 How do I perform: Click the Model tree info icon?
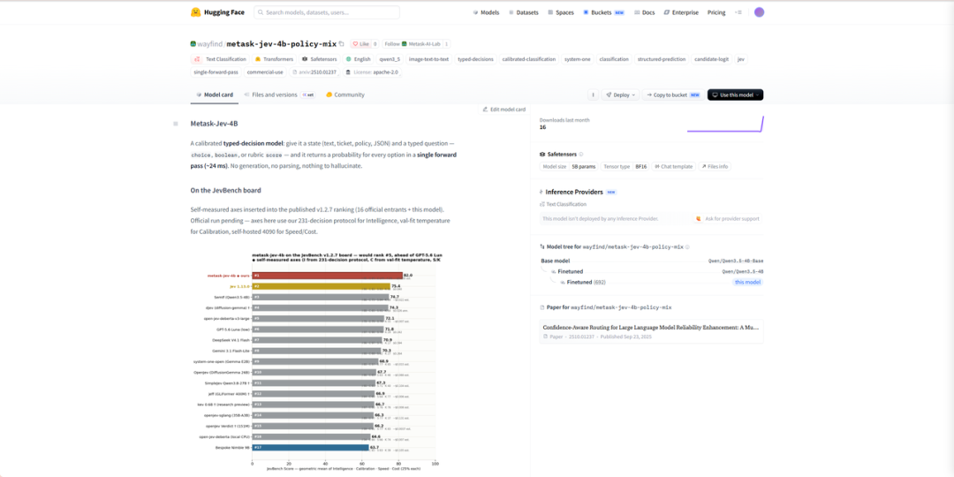(687, 247)
